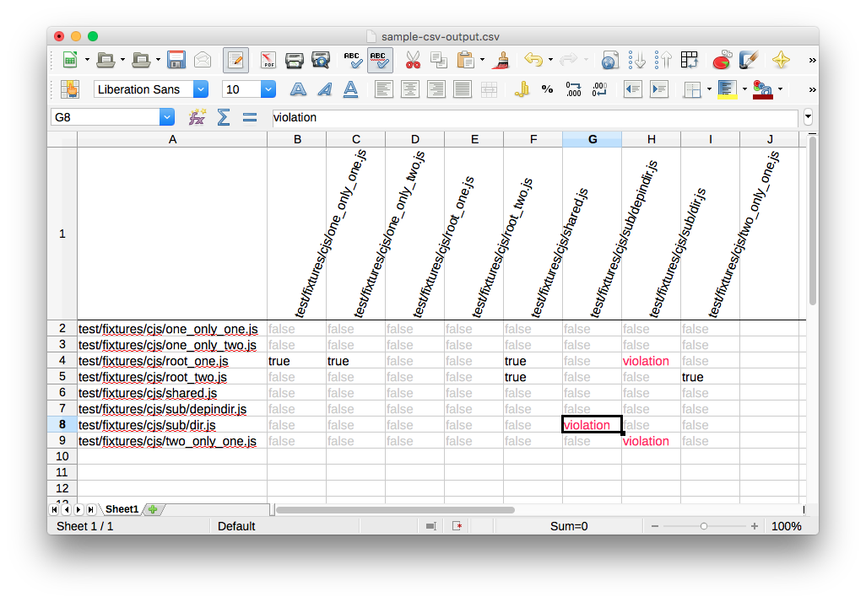Toggle automatic spell checking
The width and height of the screenshot is (866, 602).
(380, 60)
